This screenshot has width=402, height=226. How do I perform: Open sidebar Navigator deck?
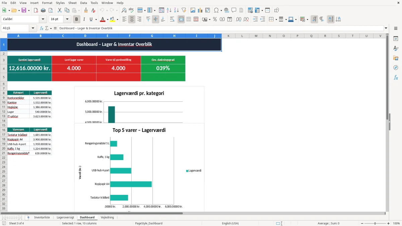coord(396,68)
